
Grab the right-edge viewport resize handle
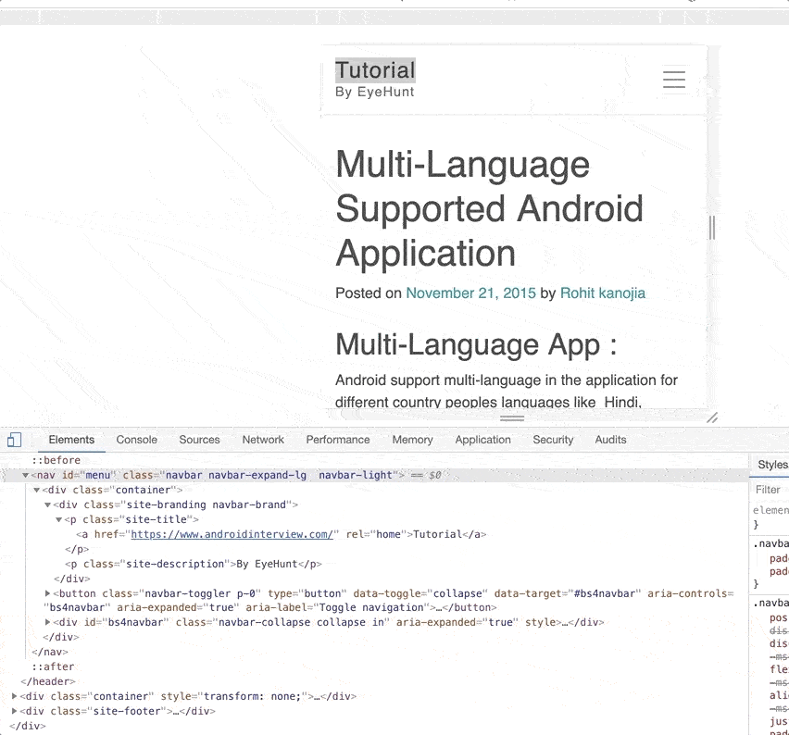coord(712,227)
